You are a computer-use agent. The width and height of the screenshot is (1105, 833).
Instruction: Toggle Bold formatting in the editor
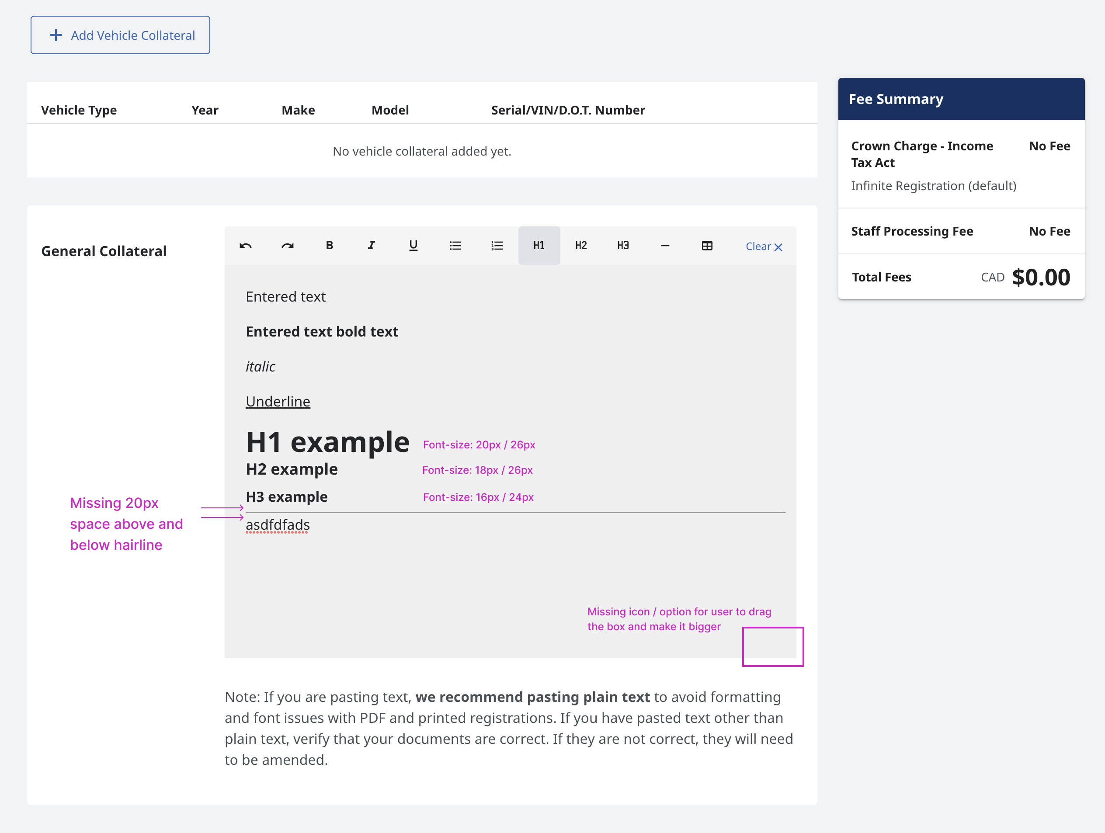click(x=329, y=246)
